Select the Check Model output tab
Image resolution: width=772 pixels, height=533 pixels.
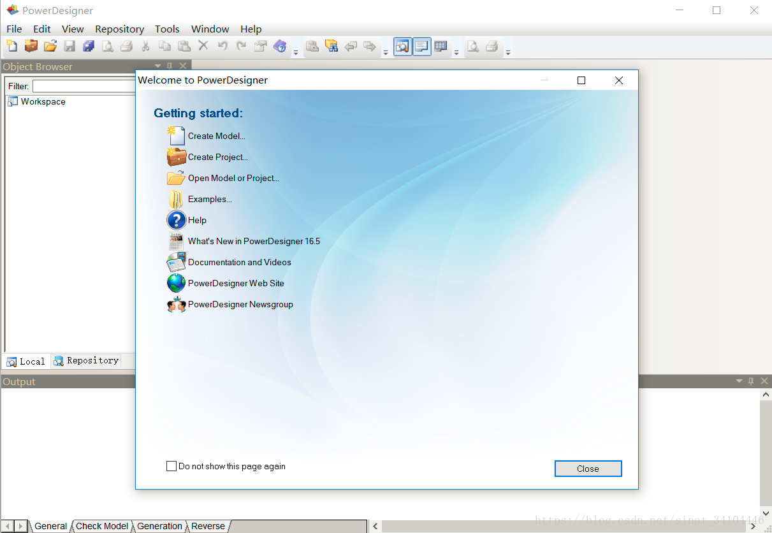click(102, 526)
